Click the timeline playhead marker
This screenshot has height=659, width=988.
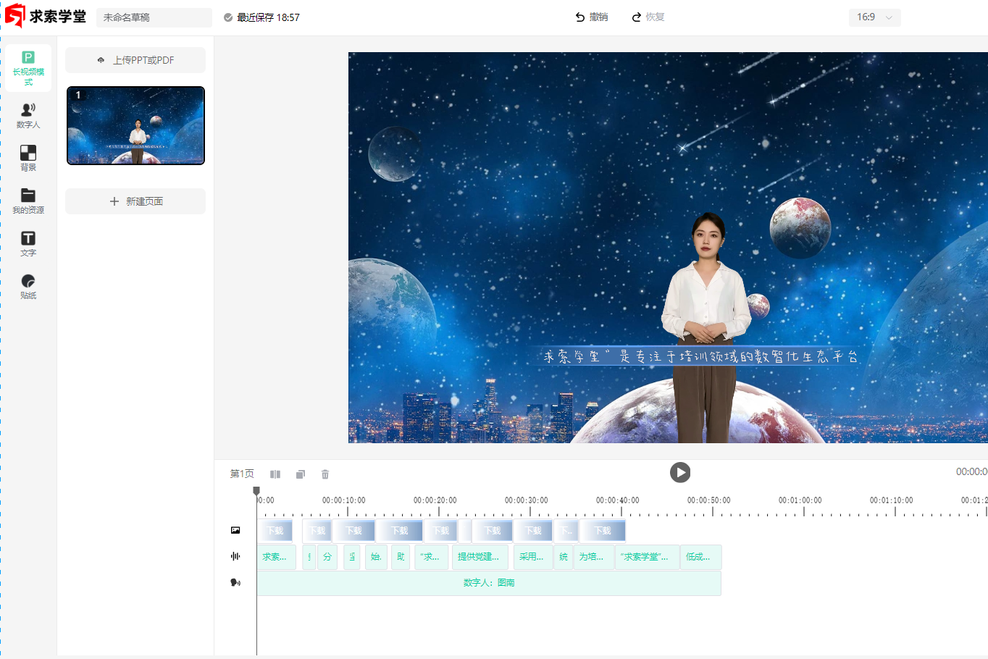pos(256,491)
